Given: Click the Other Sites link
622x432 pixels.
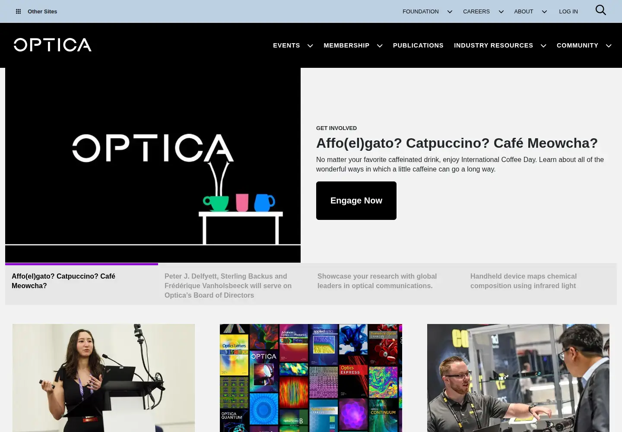Looking at the screenshot, I should click(42, 12).
